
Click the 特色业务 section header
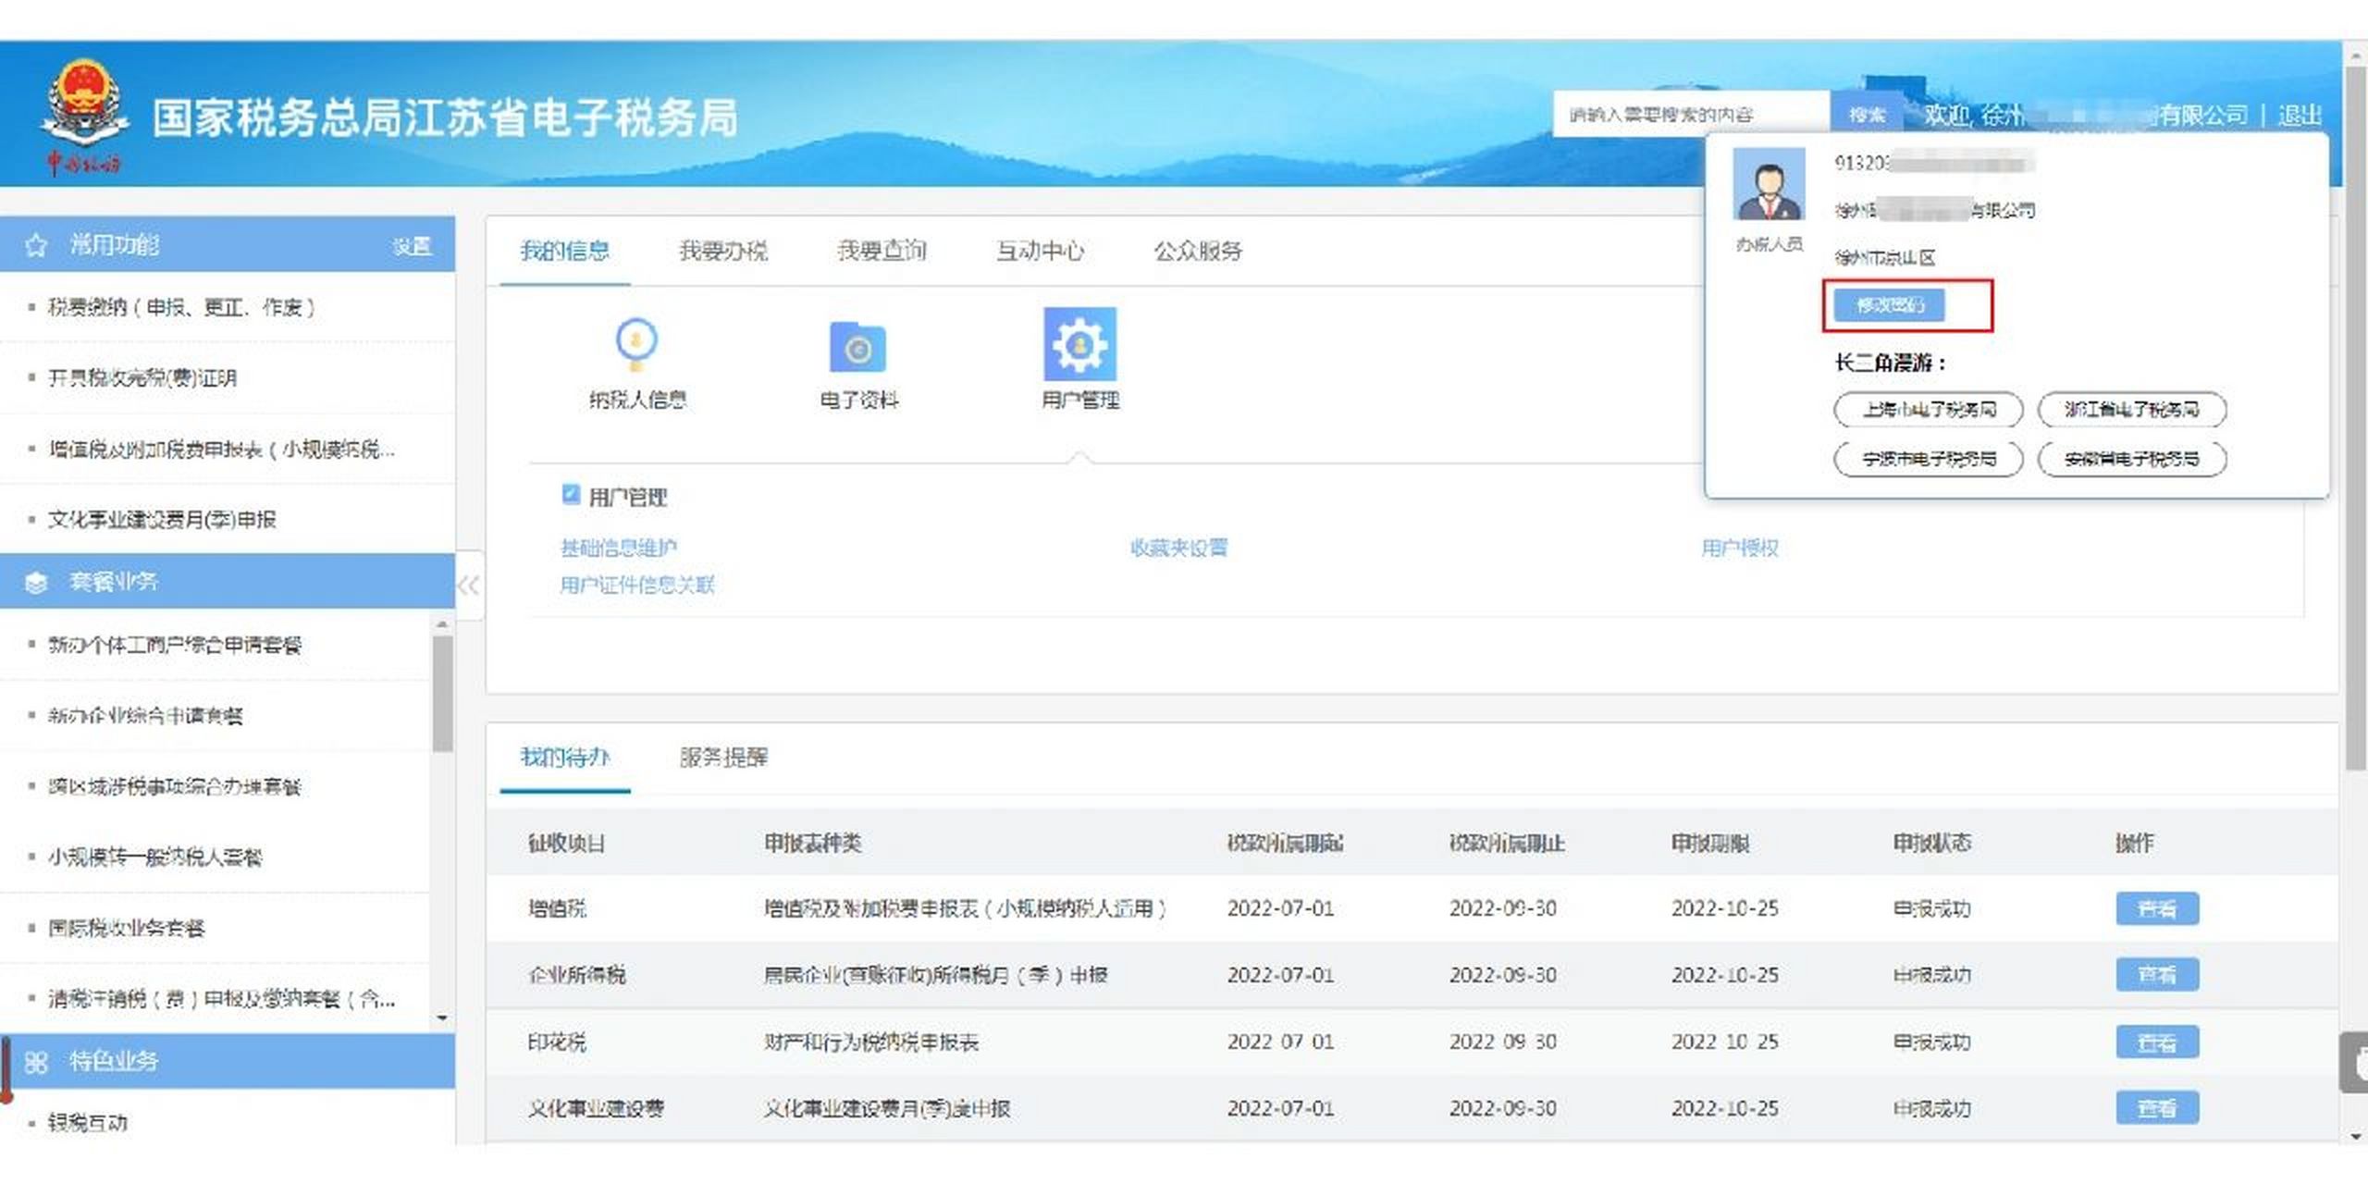pos(228,1062)
